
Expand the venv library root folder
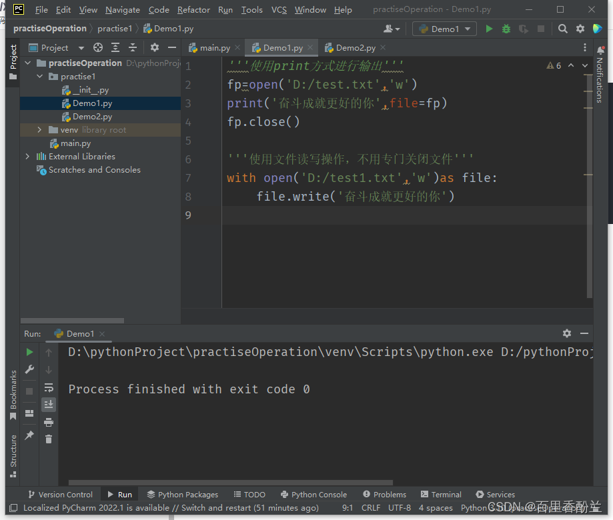tap(39, 130)
